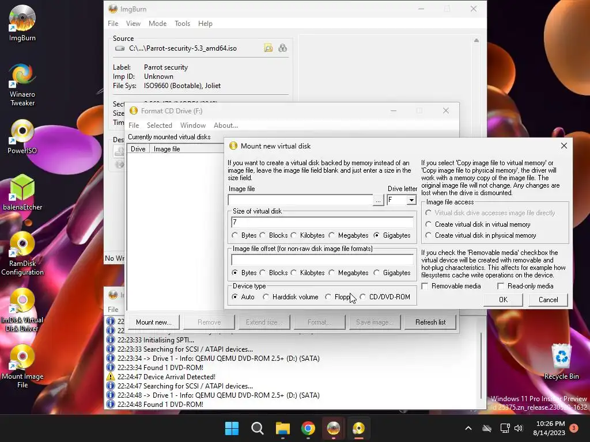The height and width of the screenshot is (442, 590).
Task: Click the Size of virtual disk field
Action: pos(322,222)
